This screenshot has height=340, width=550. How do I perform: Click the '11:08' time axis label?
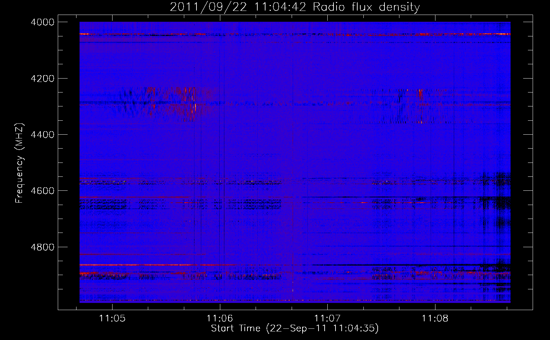point(435,319)
